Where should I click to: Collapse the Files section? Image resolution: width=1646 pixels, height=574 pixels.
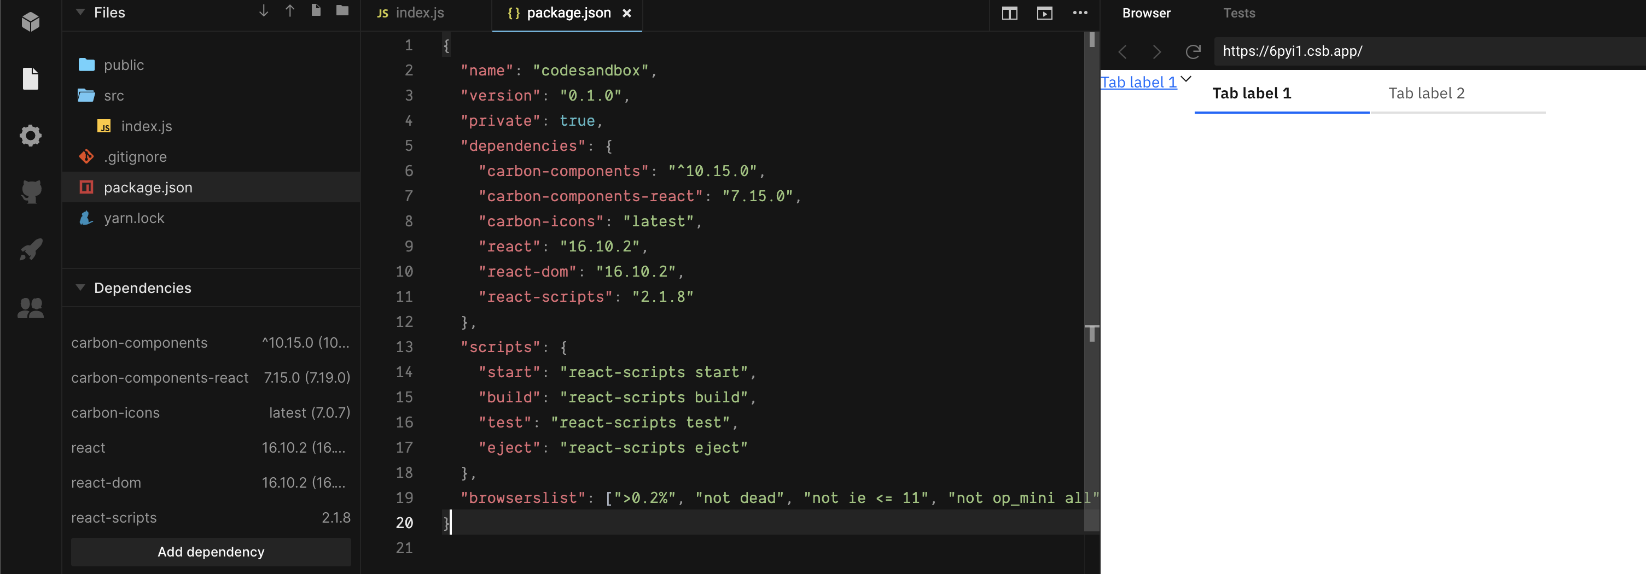point(79,12)
